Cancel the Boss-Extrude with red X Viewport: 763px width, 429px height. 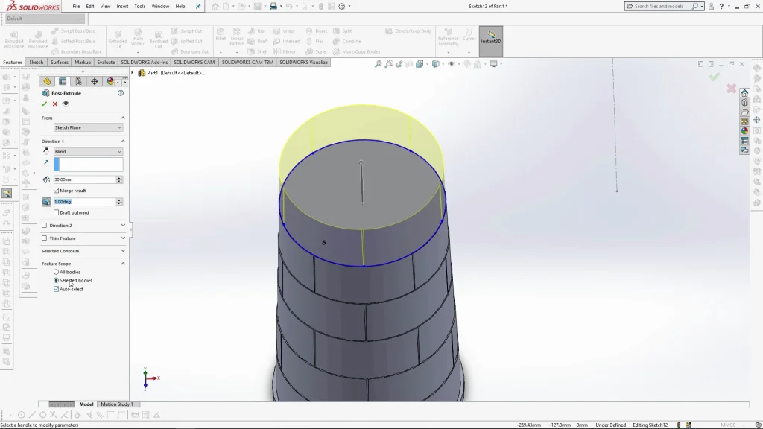(54, 104)
